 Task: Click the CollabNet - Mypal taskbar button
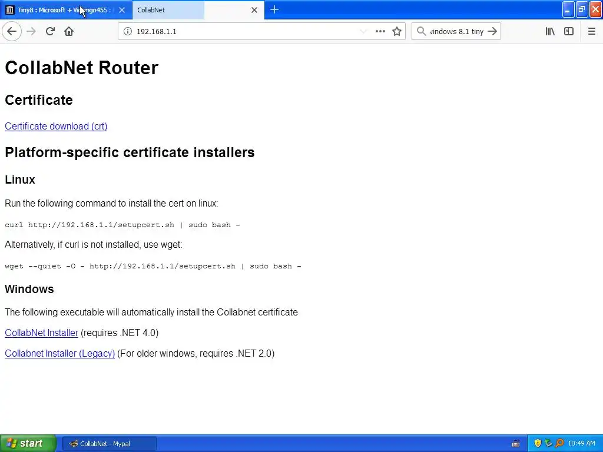point(109,444)
